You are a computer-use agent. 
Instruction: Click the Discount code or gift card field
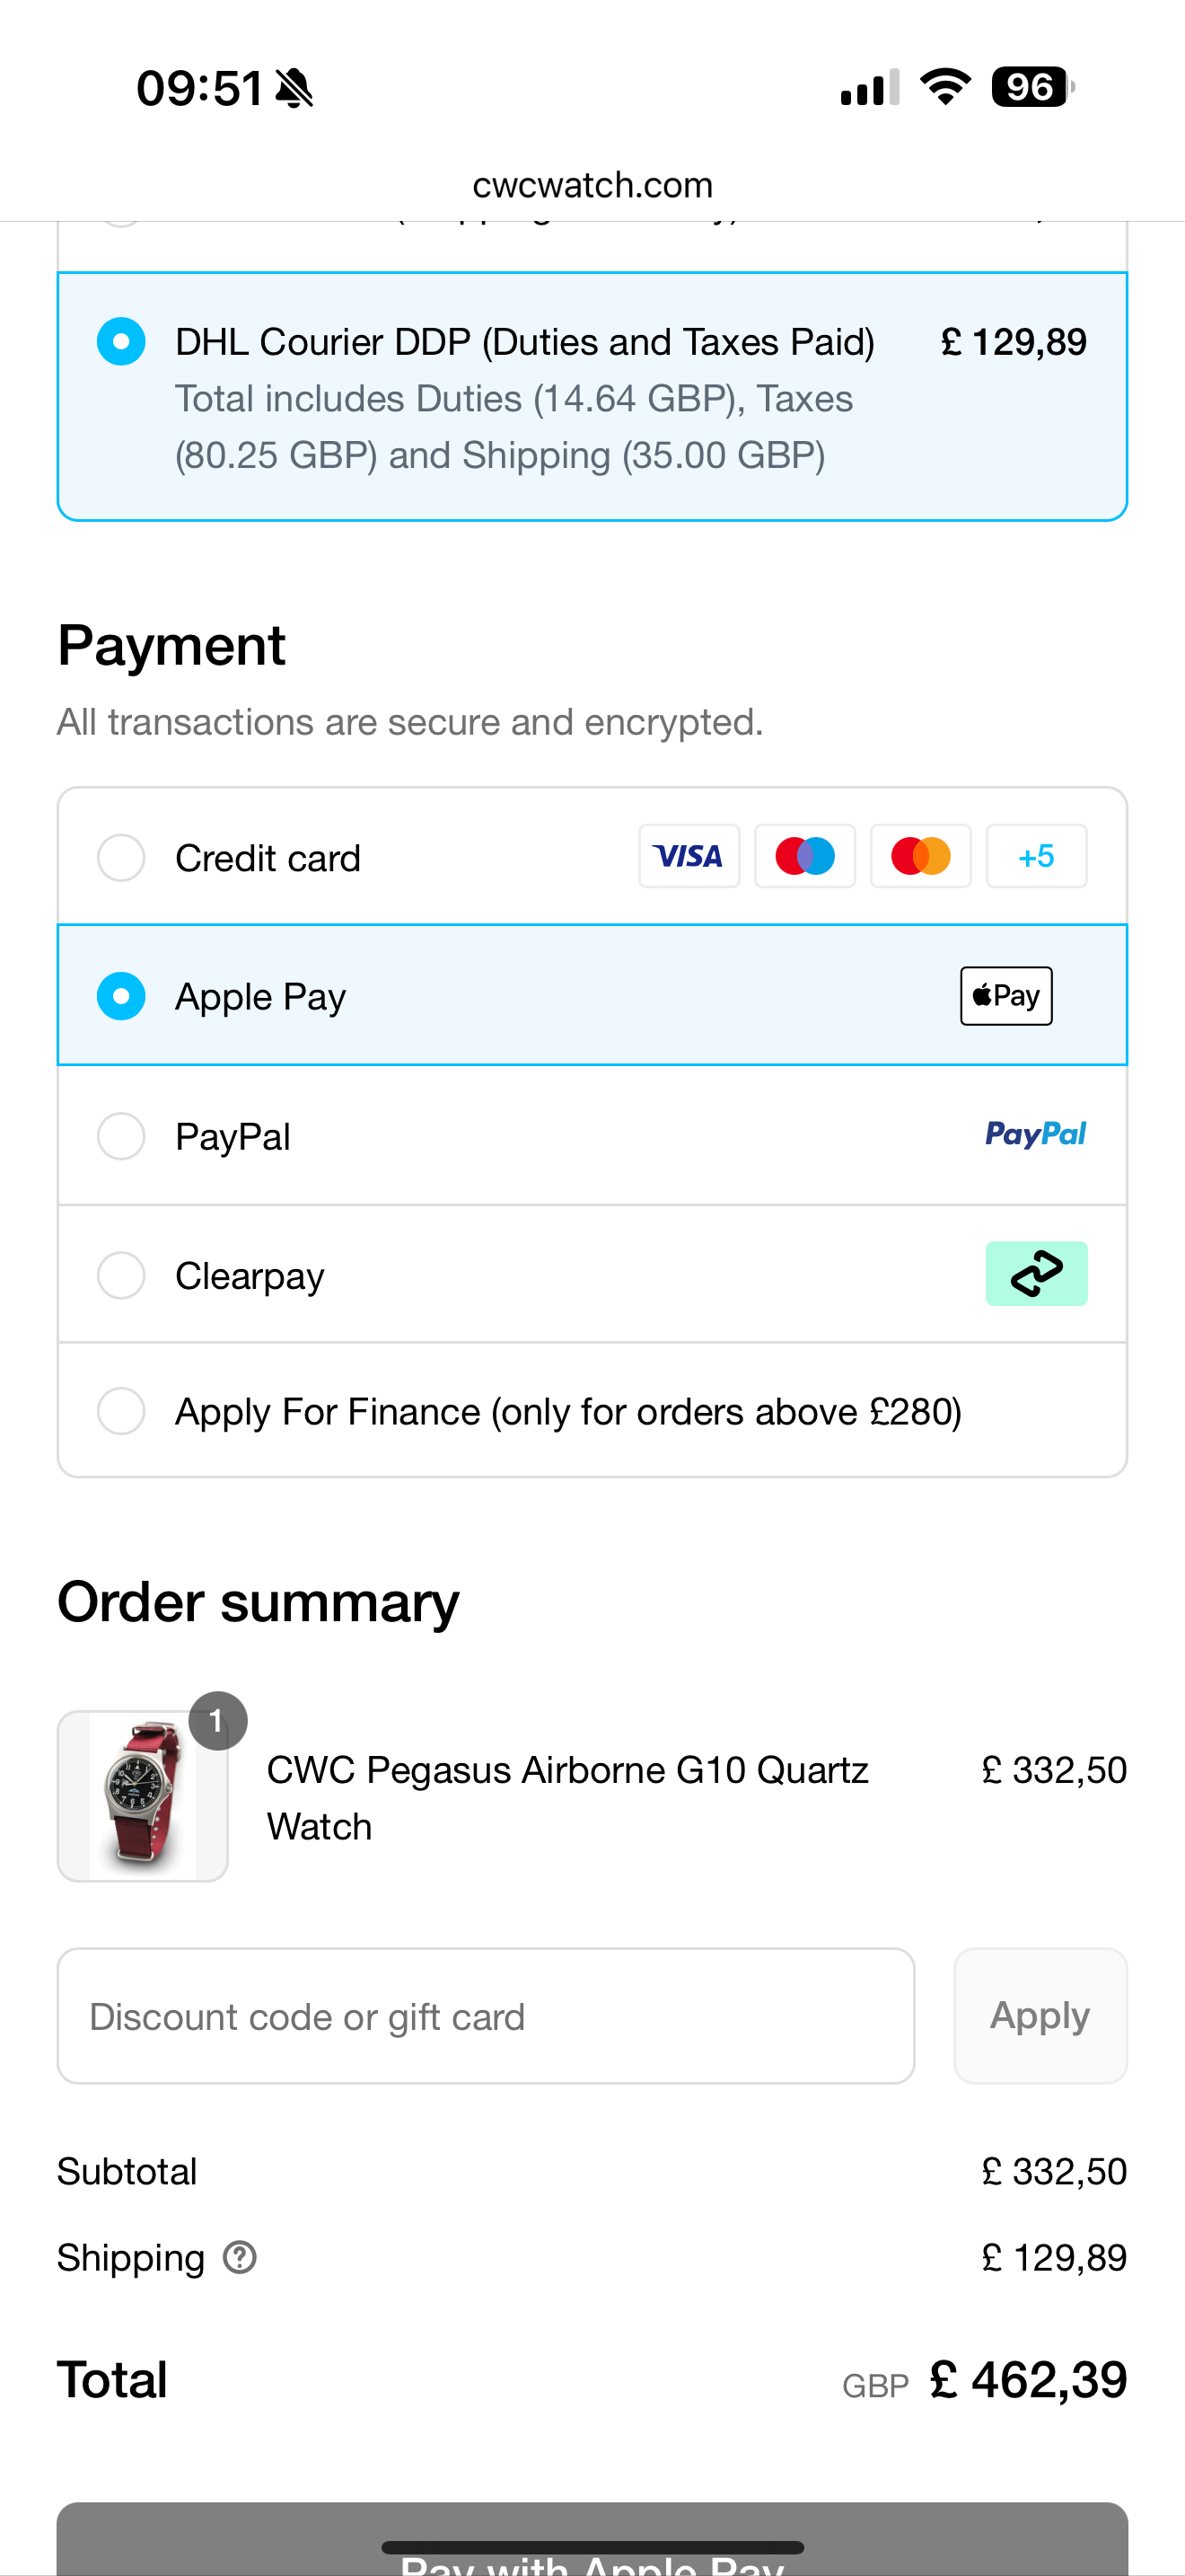[486, 2016]
